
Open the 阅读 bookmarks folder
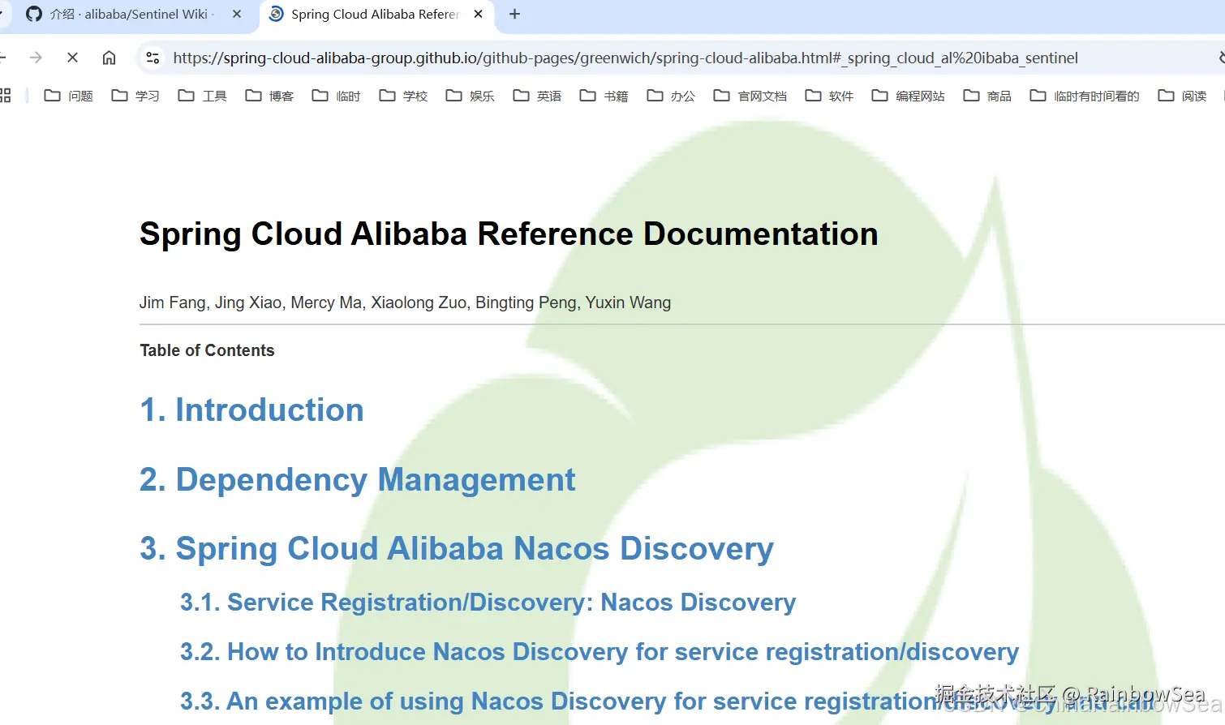(1182, 96)
